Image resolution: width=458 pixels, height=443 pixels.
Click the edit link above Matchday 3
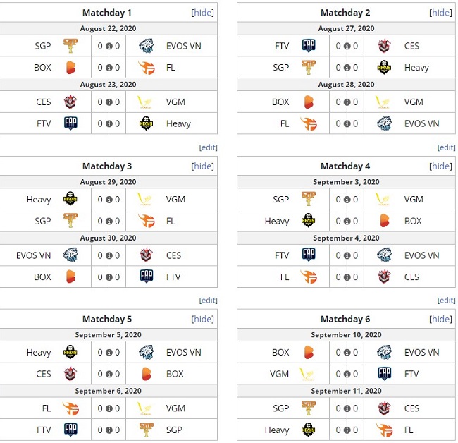[209, 147]
